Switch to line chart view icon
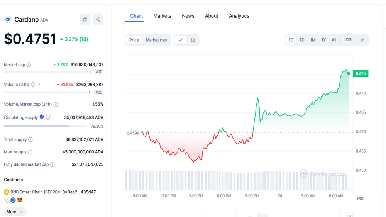The height and width of the screenshot is (217, 386). (x=180, y=40)
